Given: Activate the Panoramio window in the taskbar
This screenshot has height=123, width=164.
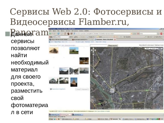Looking at the screenshot, I should coord(116,119).
